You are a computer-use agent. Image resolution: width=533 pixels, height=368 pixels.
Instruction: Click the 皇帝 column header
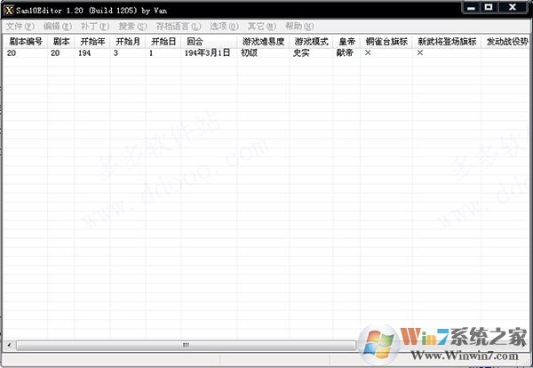346,42
